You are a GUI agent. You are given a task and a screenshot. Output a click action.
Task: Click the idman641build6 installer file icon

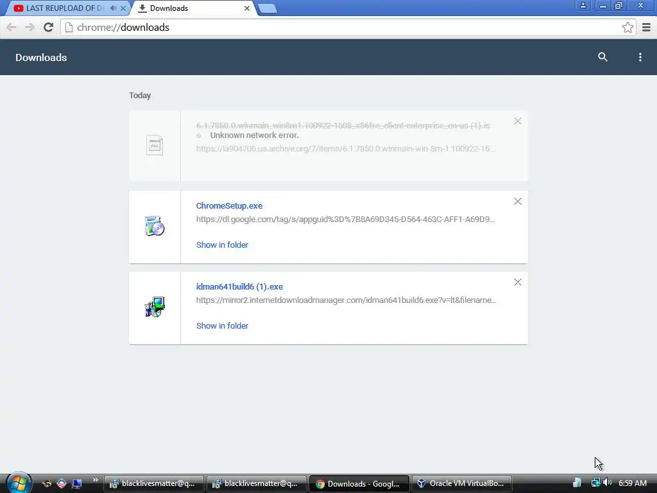[x=155, y=307]
